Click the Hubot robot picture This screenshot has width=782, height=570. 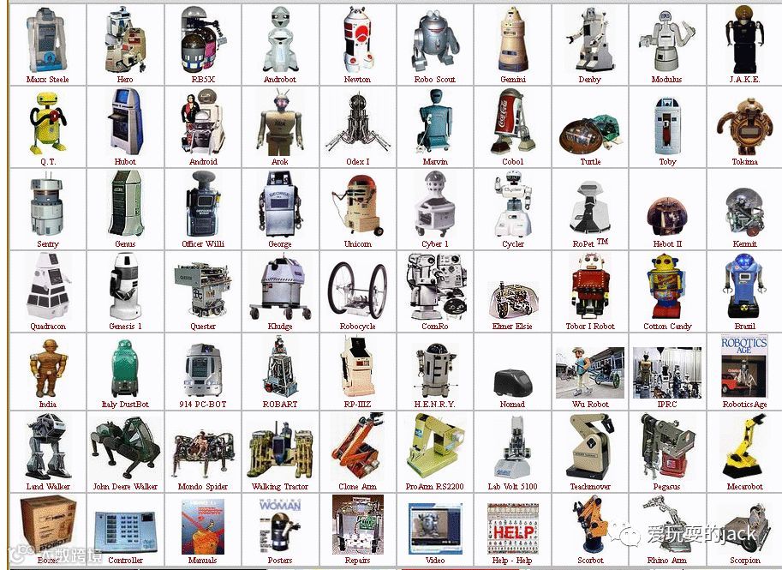pos(125,122)
